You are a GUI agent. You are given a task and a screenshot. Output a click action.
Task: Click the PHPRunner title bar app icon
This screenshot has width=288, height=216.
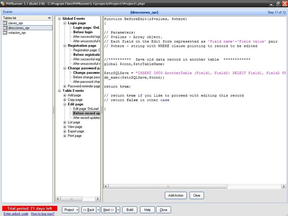click(x=3, y=3)
